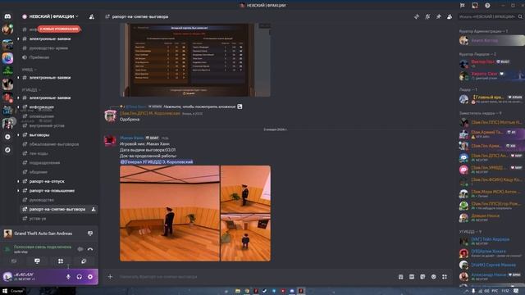Image resolution: width=525 pixels, height=295 pixels.
Task: Open bottom-right small game screenshot
Action: (x=246, y=238)
